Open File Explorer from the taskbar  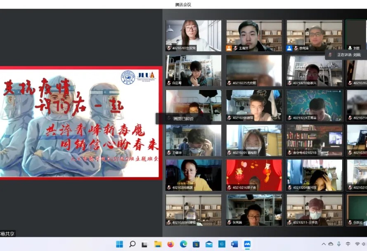158,244
